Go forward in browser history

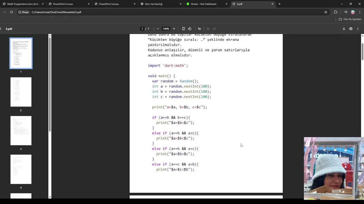(5, 12)
